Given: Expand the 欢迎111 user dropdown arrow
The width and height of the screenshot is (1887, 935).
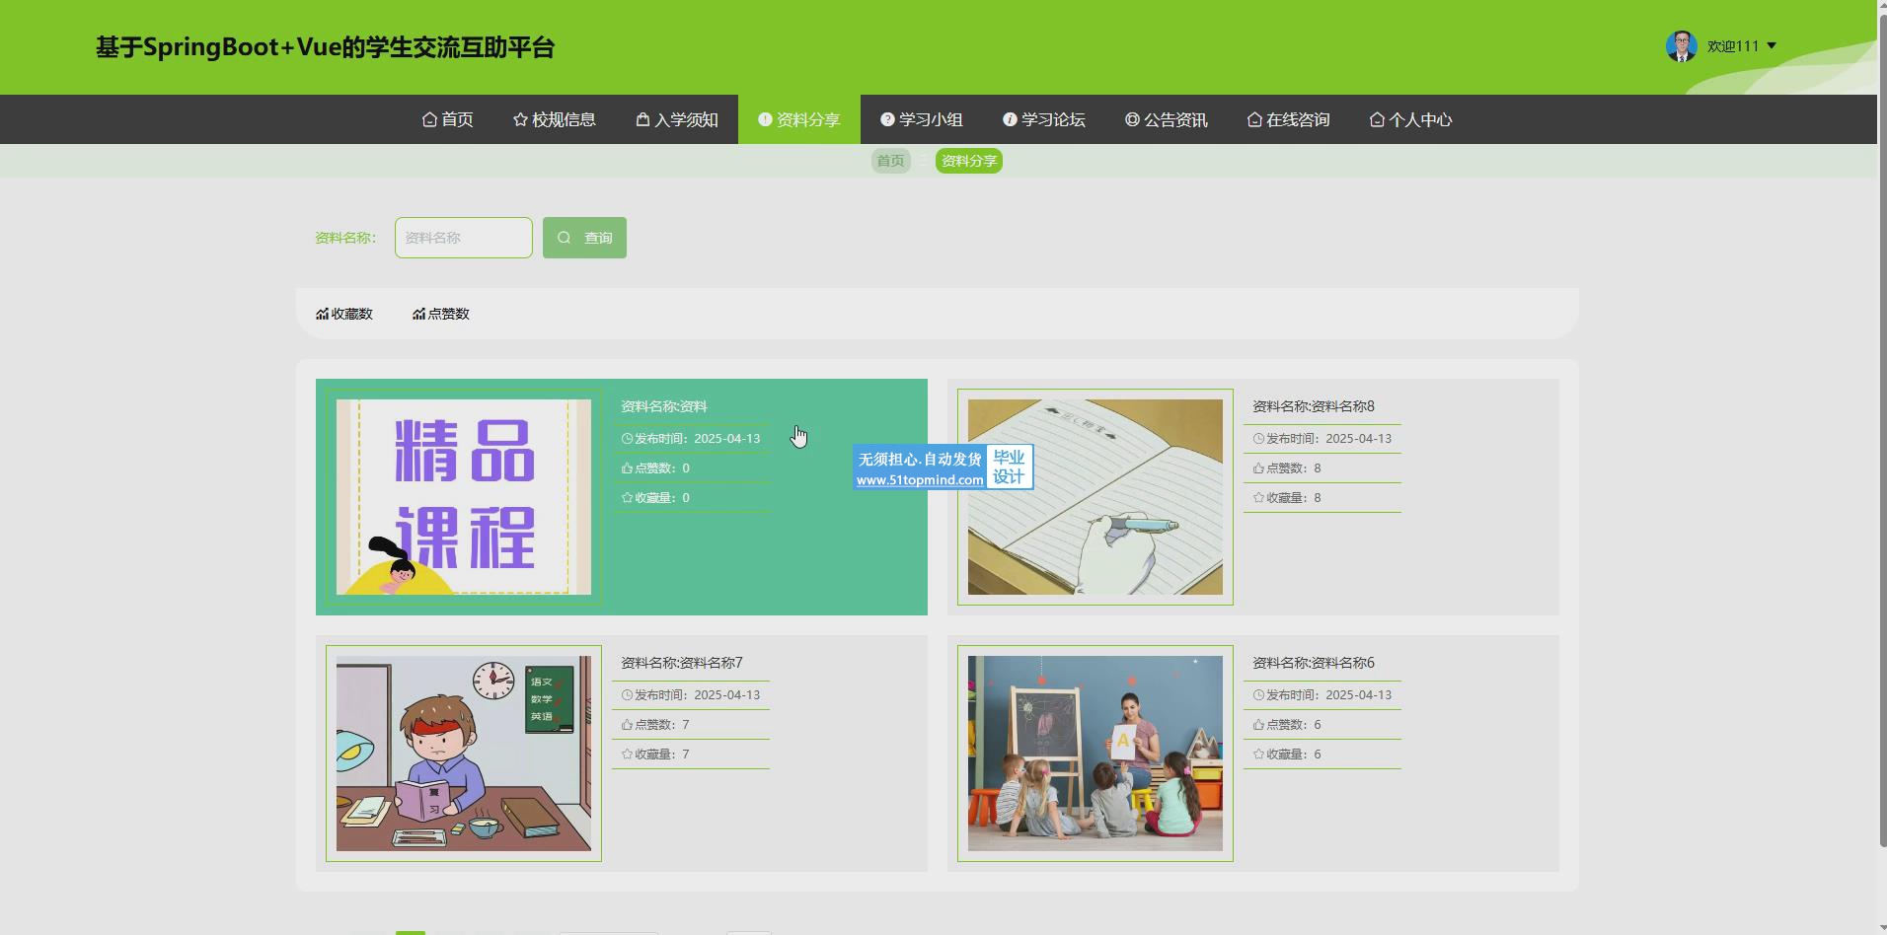Looking at the screenshot, I should click(x=1772, y=46).
